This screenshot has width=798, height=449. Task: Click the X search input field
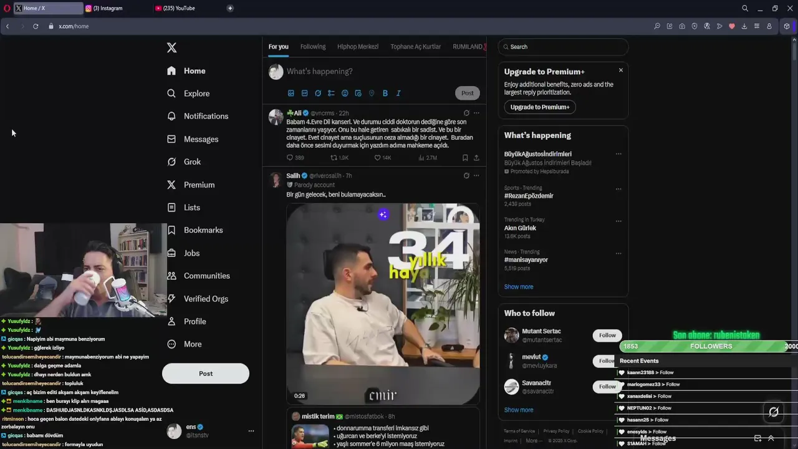point(564,47)
